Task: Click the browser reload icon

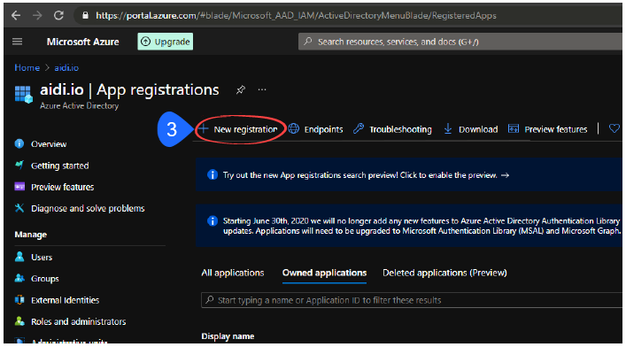Action: click(x=58, y=16)
